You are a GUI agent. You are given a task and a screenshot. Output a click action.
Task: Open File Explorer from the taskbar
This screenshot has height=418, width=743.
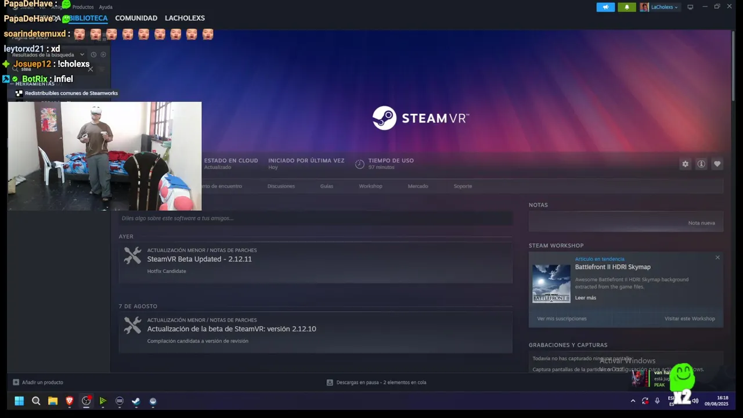[x=53, y=401]
